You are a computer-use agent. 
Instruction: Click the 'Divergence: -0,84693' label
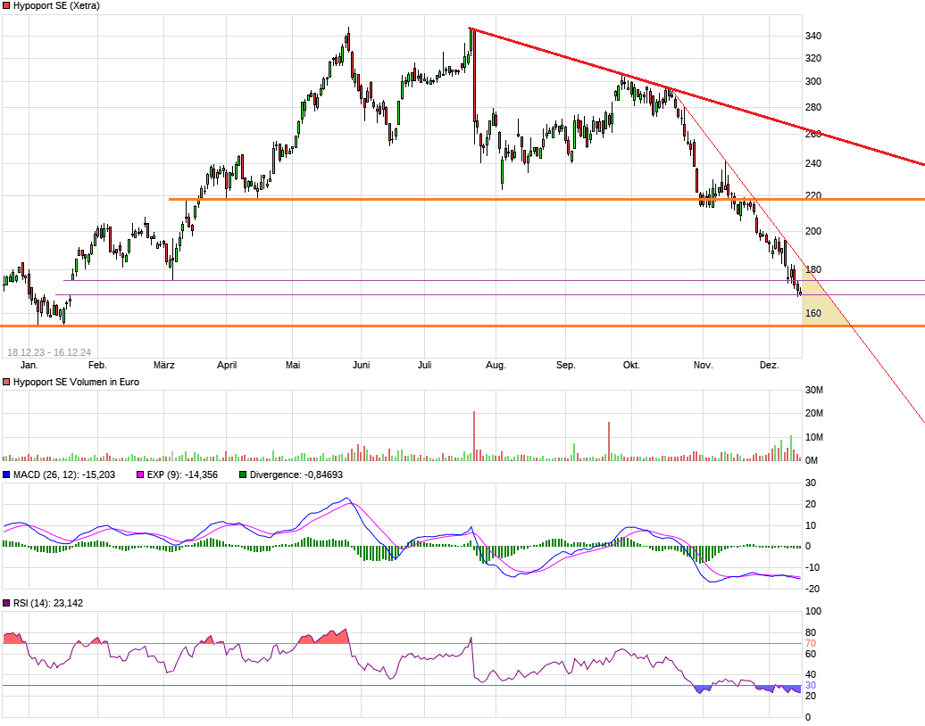pyautogui.click(x=296, y=474)
